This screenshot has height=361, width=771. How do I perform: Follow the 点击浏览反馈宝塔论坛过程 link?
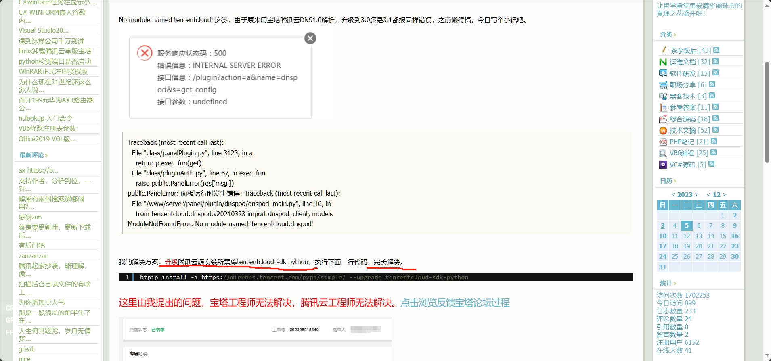[455, 303]
